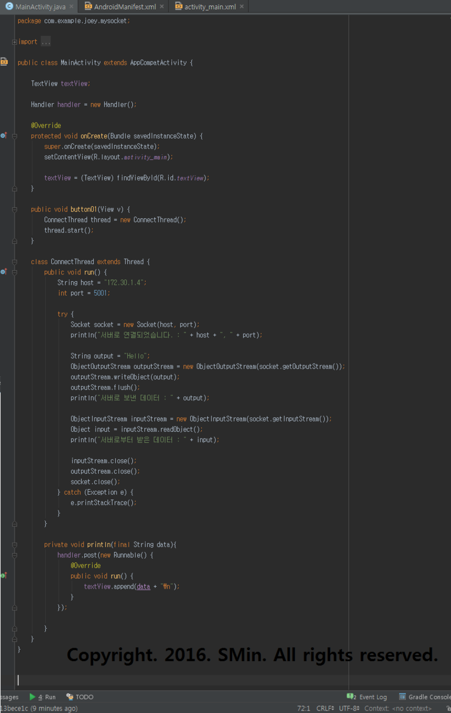Collapse the onCreate method fold marker
Viewport: 451px width, 713px height.
pos(15,136)
